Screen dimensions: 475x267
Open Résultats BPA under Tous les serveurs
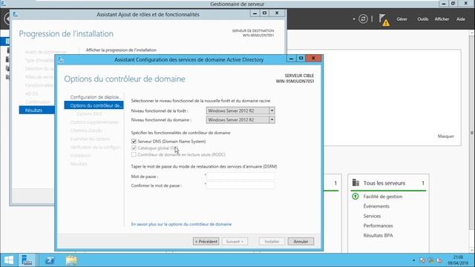pos(378,235)
